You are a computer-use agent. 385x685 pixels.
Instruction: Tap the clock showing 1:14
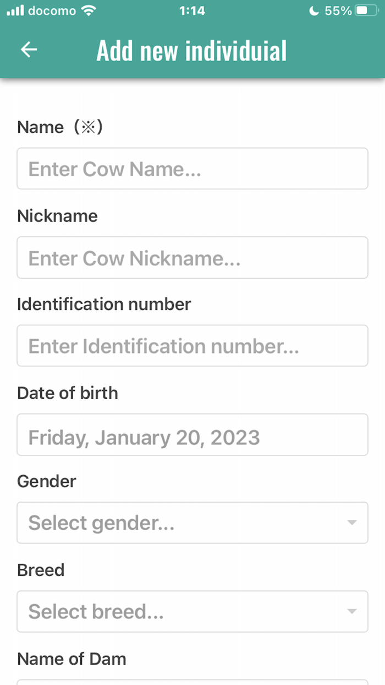point(192,10)
